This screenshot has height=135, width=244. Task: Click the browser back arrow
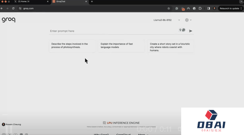click(2, 8)
